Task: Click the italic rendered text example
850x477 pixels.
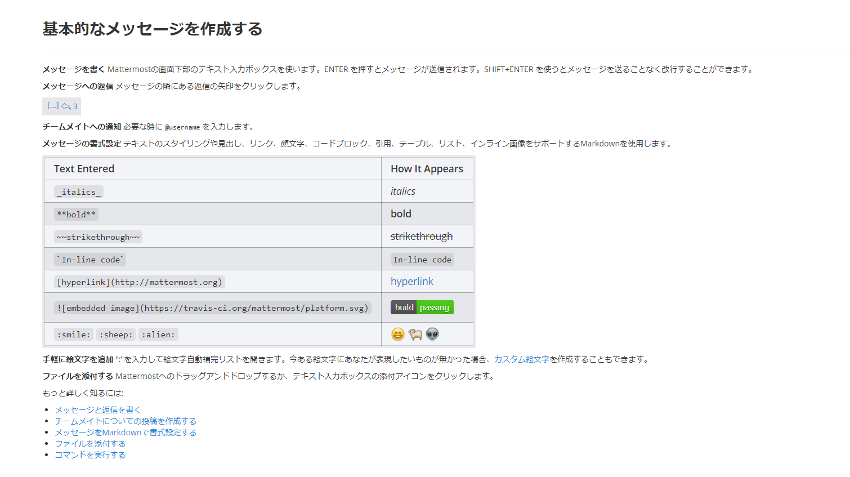Action: tap(402, 191)
